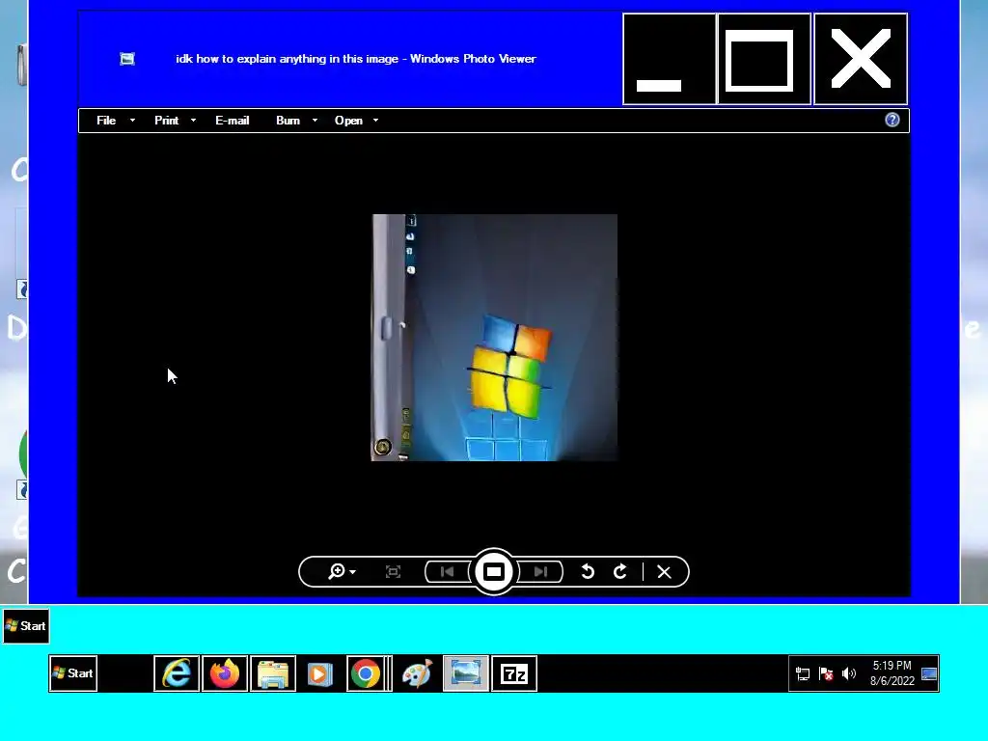The width and height of the screenshot is (988, 741).
Task: Open Windows Media Player from taskbar
Action: 320,673
